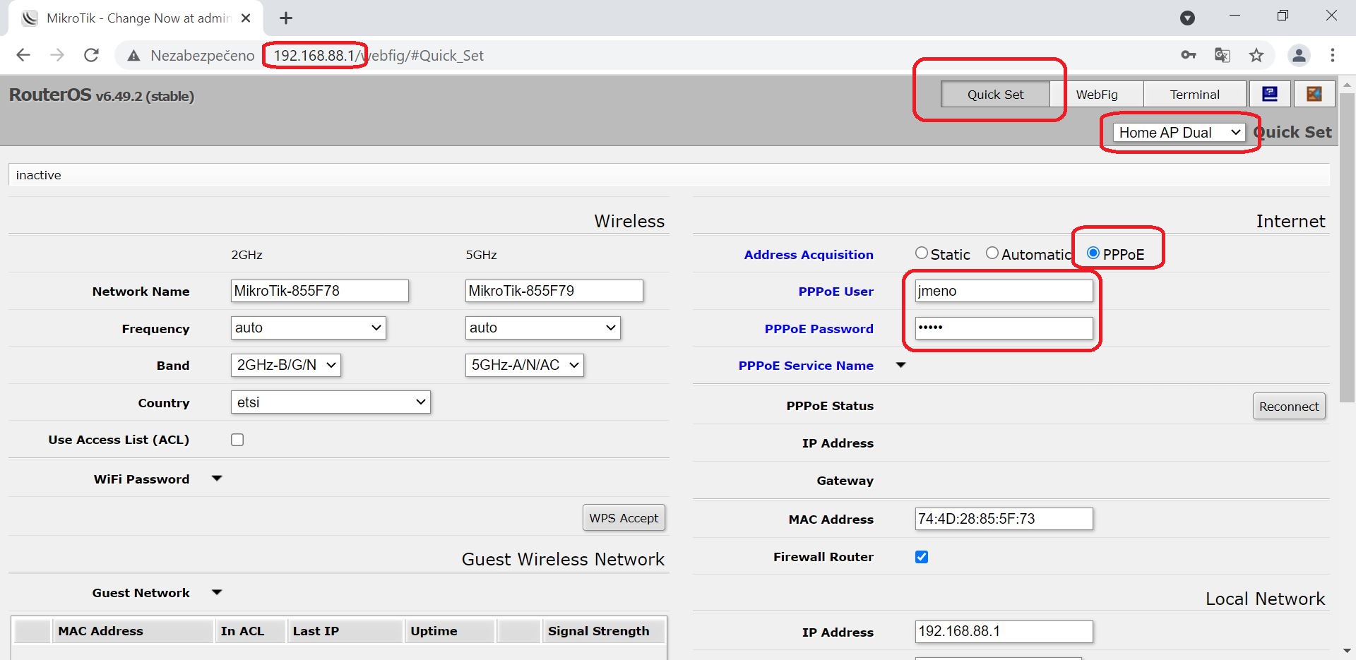Switch to the Quick Set tab
1356x660 pixels.
tap(995, 94)
